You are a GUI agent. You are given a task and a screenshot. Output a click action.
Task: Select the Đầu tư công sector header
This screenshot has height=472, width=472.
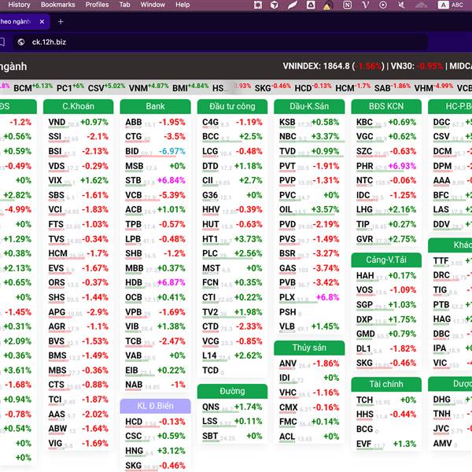coord(232,106)
